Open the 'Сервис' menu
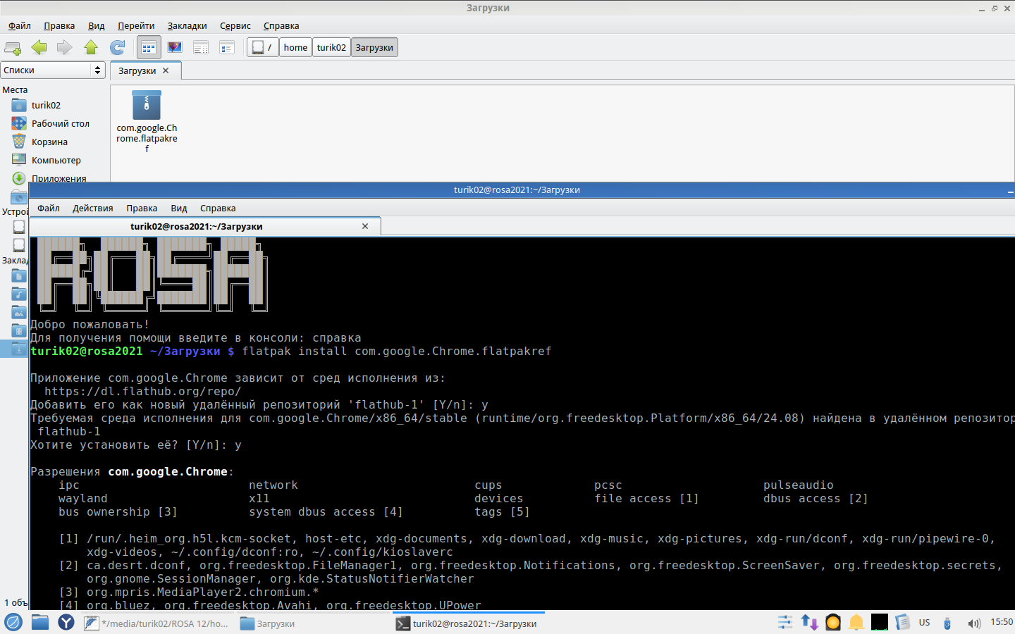Image resolution: width=1015 pixels, height=634 pixels. 235,26
